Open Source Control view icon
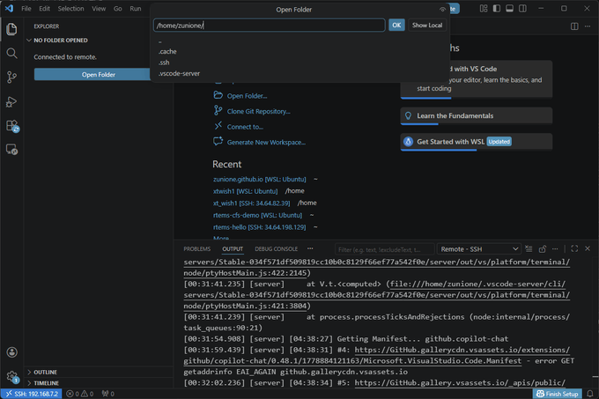The width and height of the screenshot is (599, 399). (x=11, y=78)
